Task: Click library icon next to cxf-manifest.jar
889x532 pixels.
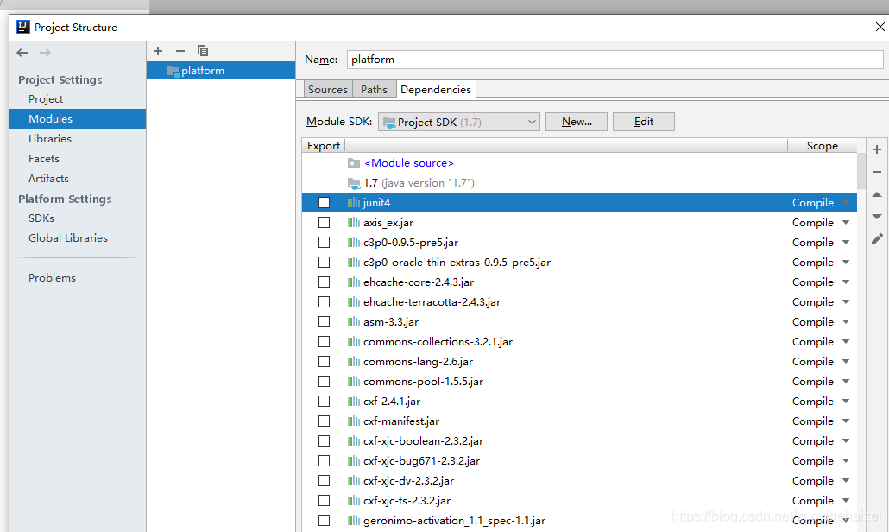Action: (x=354, y=421)
